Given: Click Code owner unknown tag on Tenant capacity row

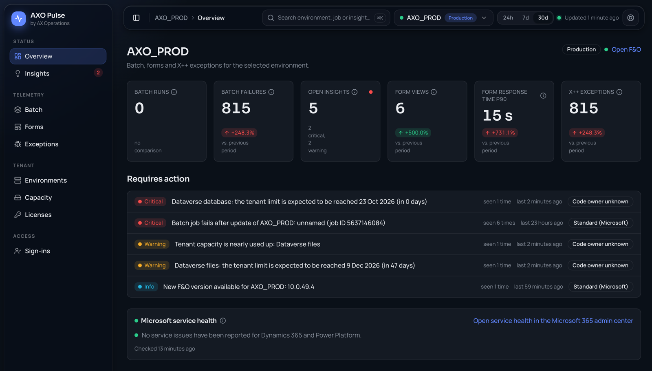Looking at the screenshot, I should pos(600,244).
